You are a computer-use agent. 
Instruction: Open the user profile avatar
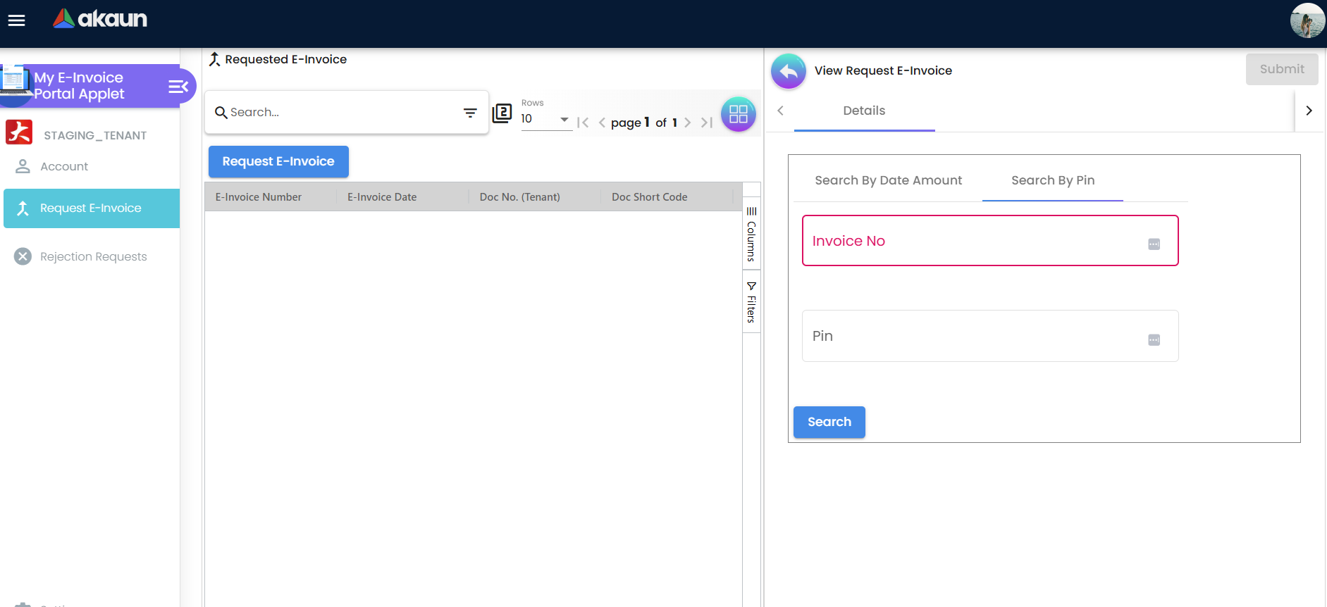pos(1307,20)
